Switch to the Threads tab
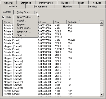The width and height of the screenshot is (106, 99). tap(65, 3)
